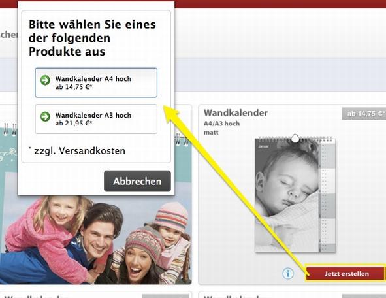Select Wandkalender A3 hoch option
Viewport: 386px width, 298px height.
96,119
